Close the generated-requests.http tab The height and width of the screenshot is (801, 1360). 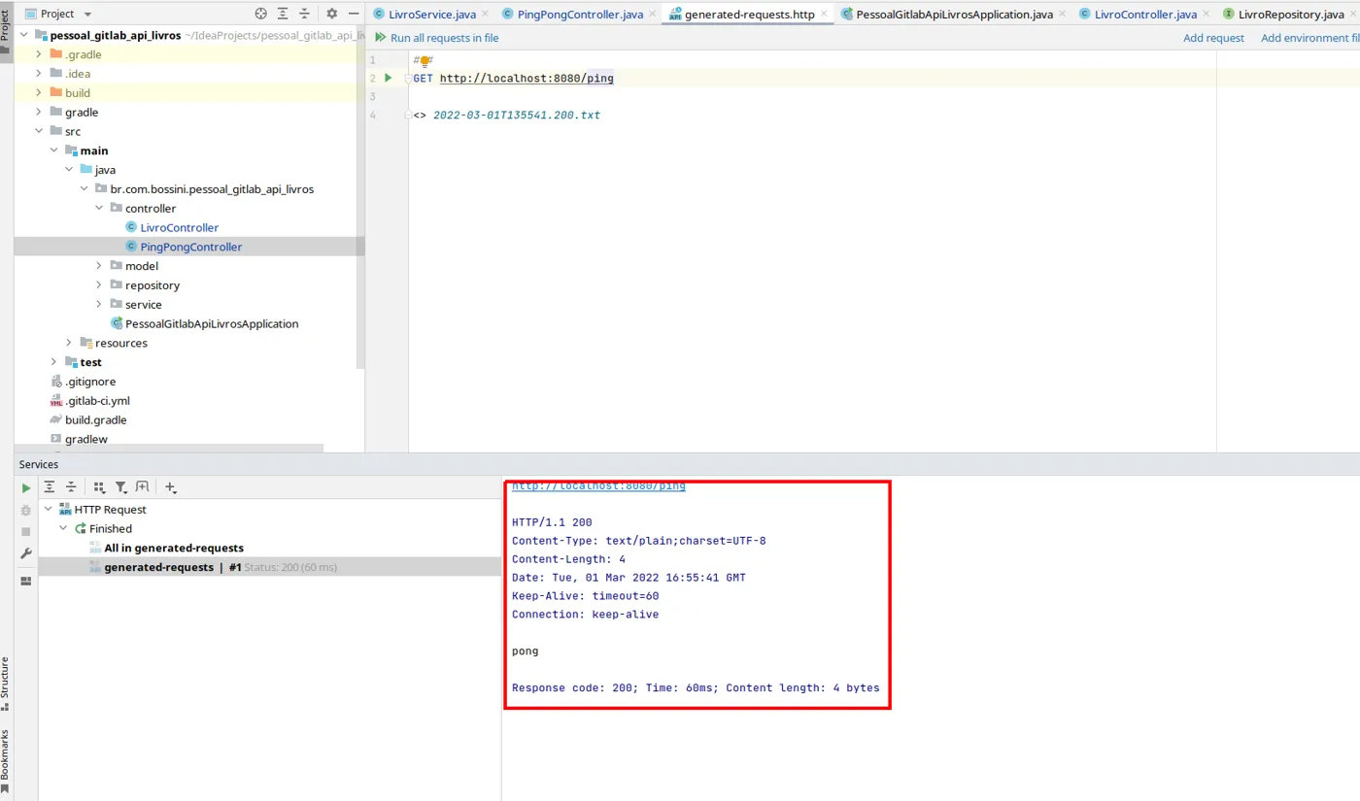(824, 15)
